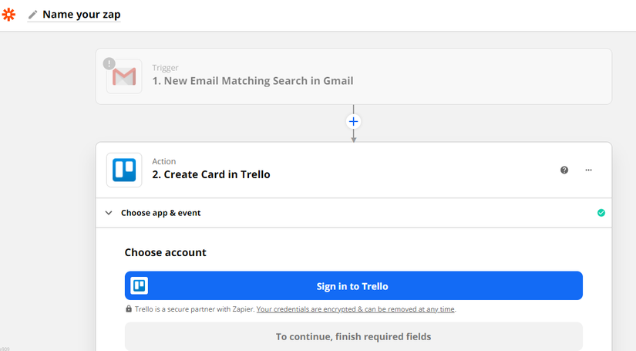Expand the "Choose app & event" section label
Image resolution: width=636 pixels, height=351 pixels.
click(x=160, y=213)
